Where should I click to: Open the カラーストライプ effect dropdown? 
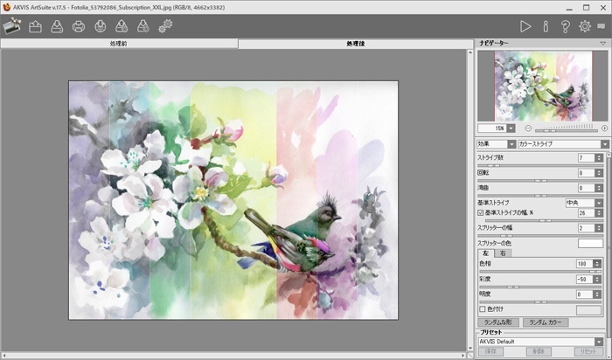(605, 144)
